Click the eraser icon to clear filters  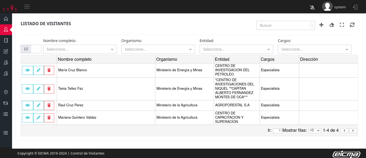tap(332, 25)
